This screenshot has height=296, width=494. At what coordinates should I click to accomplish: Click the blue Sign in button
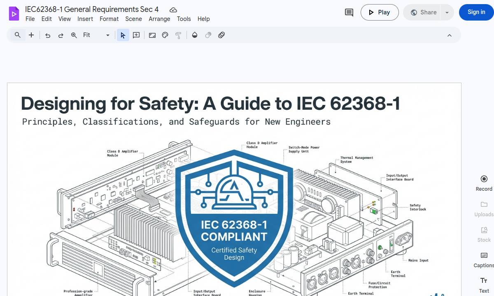pyautogui.click(x=476, y=12)
